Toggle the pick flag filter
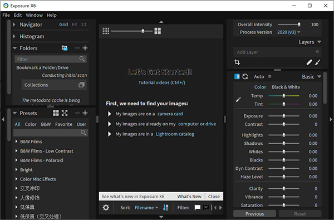This screenshot has width=334, height=220. tap(198, 207)
